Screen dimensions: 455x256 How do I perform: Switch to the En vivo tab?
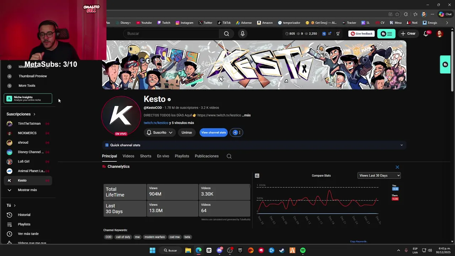(163, 156)
